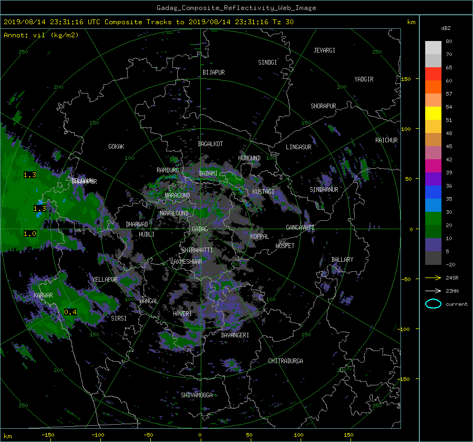Viewport: 473px width, 442px height.
Task: Click the SINDGI city label
Action: [x=268, y=63]
